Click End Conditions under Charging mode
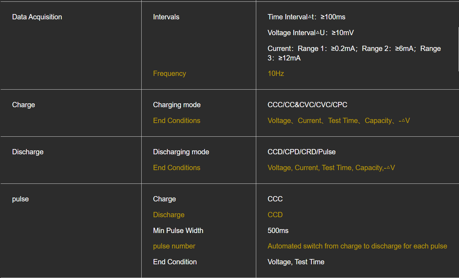 point(176,121)
